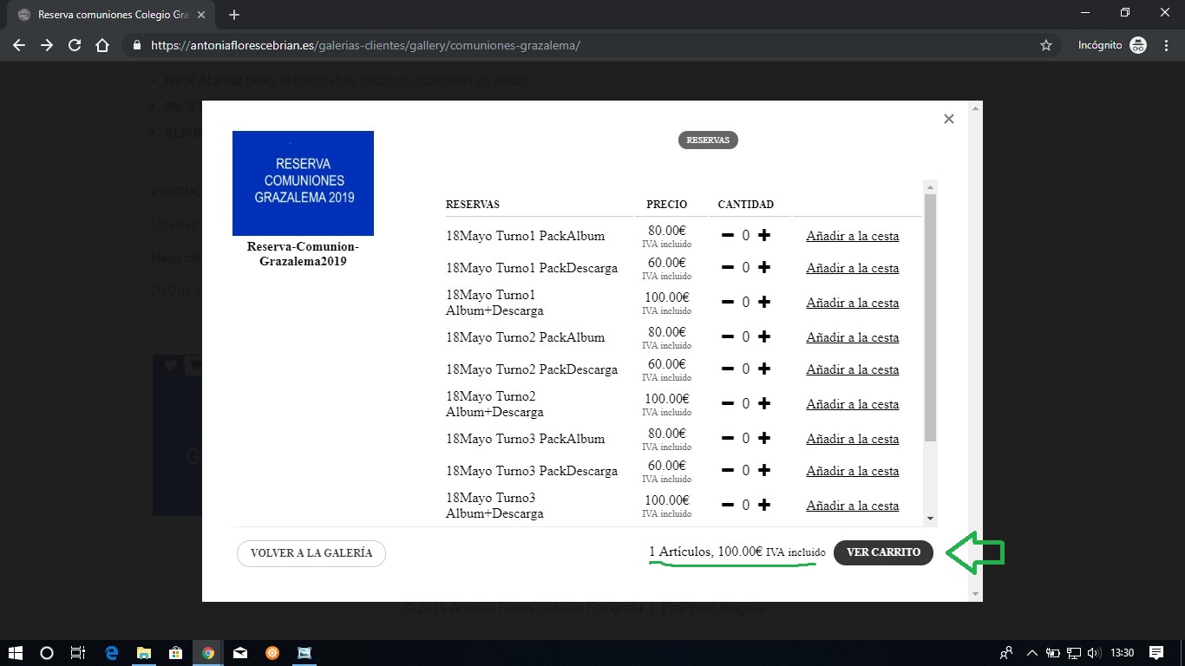Add 18Mayo Turno1 Album+Descarga to the basket
This screenshot has height=666, width=1185.
point(852,303)
